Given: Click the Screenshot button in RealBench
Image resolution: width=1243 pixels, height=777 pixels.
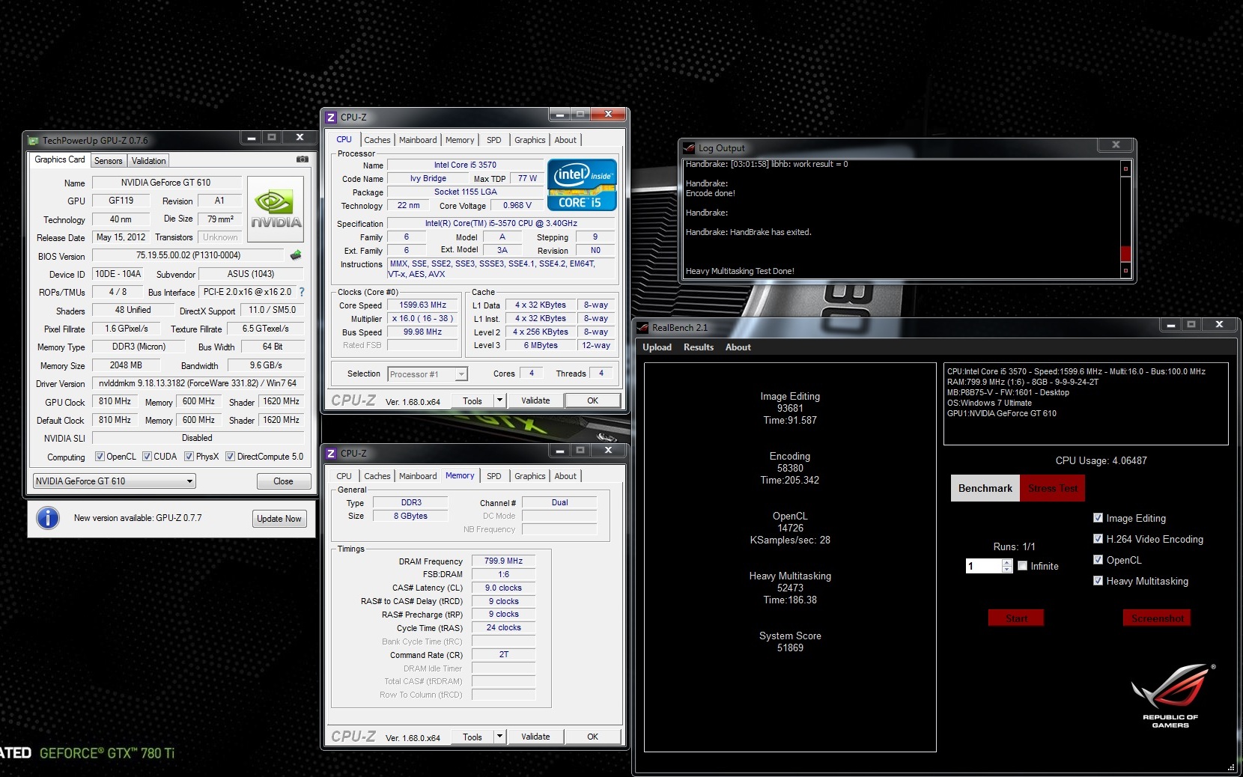Looking at the screenshot, I should 1157,618.
